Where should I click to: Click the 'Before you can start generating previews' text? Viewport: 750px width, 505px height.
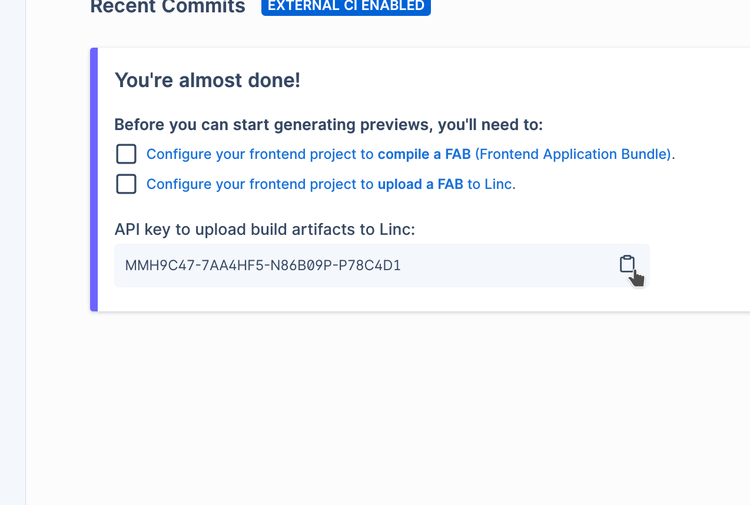[x=328, y=125]
